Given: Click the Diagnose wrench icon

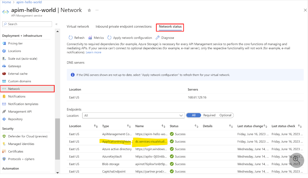Looking at the screenshot, I should click(x=157, y=38).
